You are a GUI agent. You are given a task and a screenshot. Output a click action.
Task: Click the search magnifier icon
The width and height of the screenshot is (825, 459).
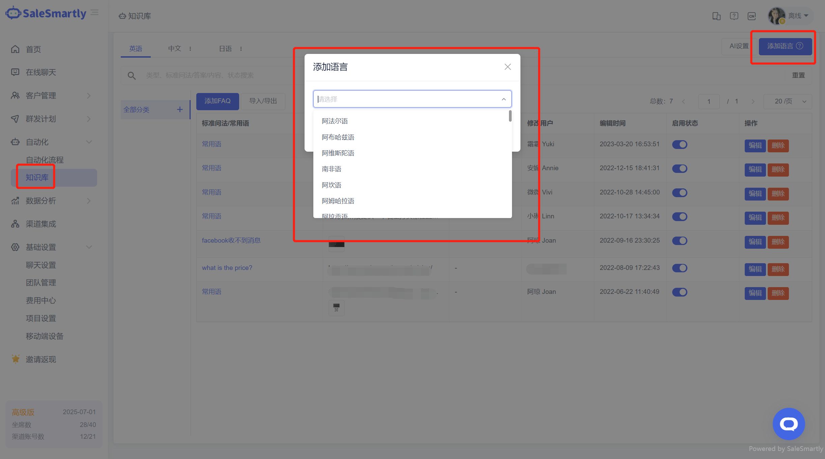(132, 75)
